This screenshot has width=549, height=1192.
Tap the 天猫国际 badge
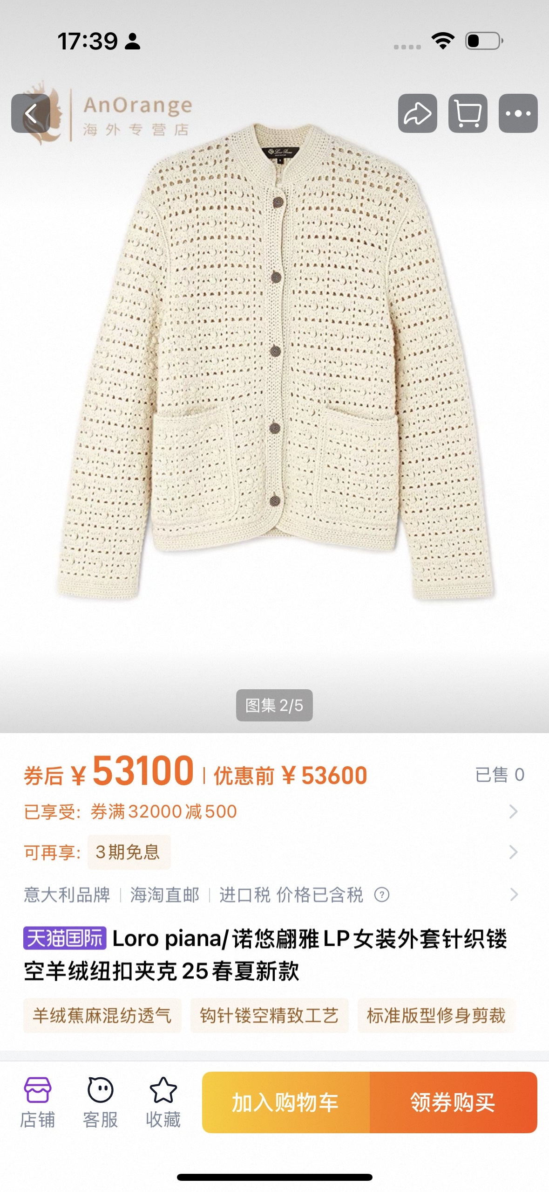tap(65, 938)
